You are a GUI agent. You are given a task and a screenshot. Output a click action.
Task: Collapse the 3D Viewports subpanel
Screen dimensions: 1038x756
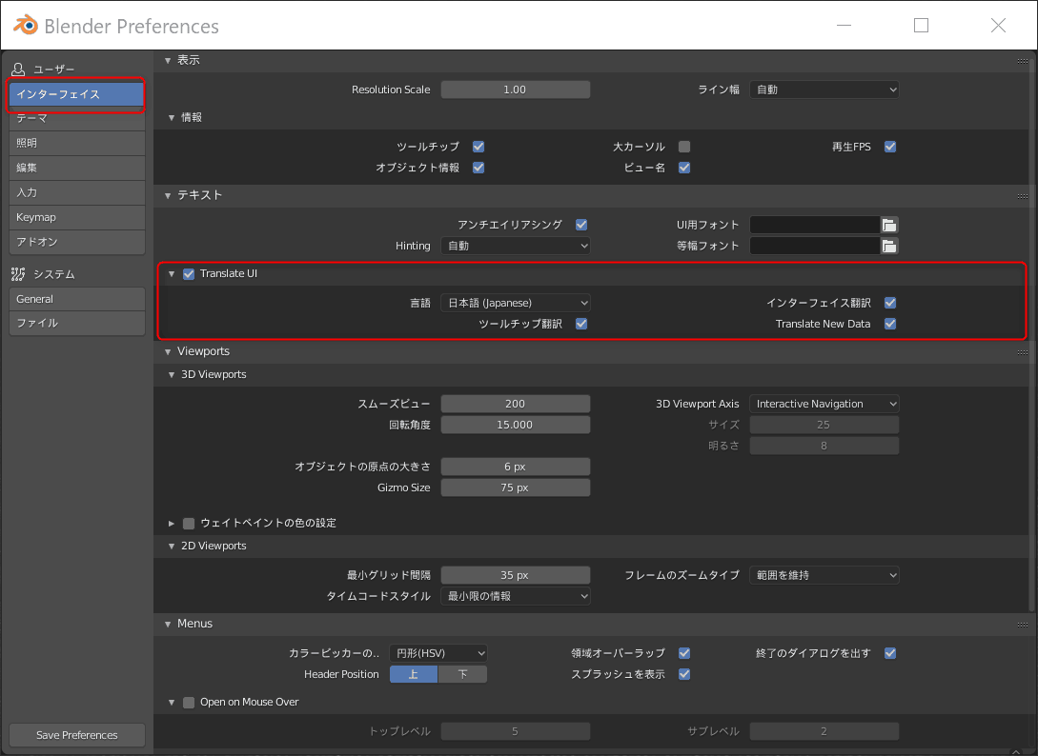[172, 375]
